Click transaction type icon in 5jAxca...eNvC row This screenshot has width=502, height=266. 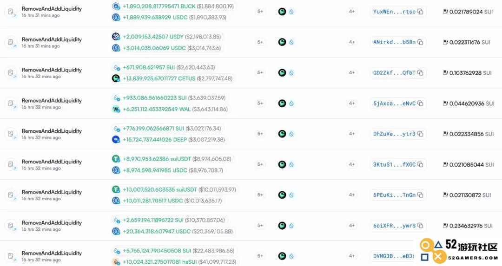coord(11,103)
